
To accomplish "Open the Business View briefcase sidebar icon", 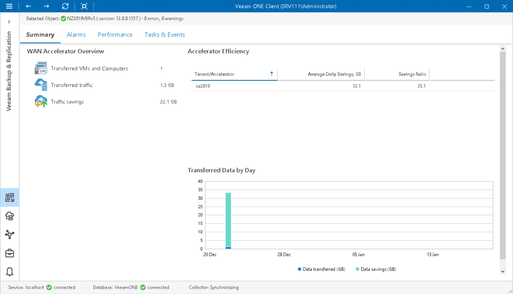I will 10,253.
